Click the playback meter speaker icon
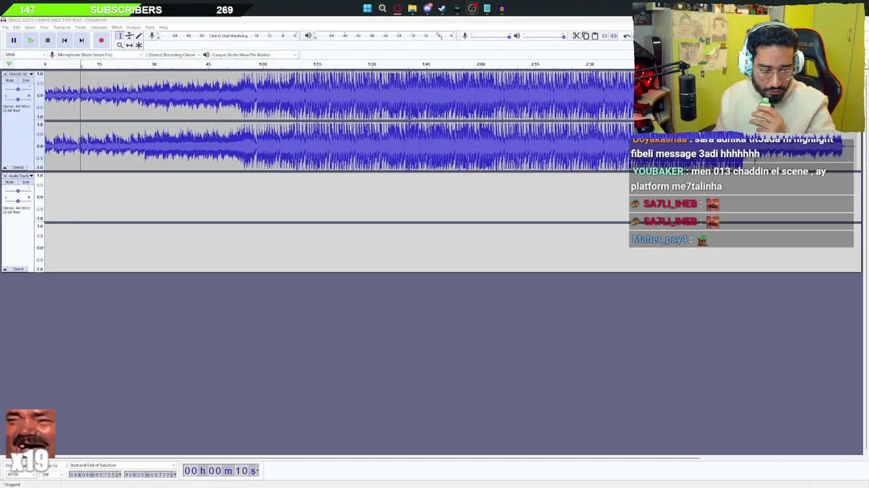Image resolution: width=869 pixels, height=488 pixels. pyautogui.click(x=308, y=35)
